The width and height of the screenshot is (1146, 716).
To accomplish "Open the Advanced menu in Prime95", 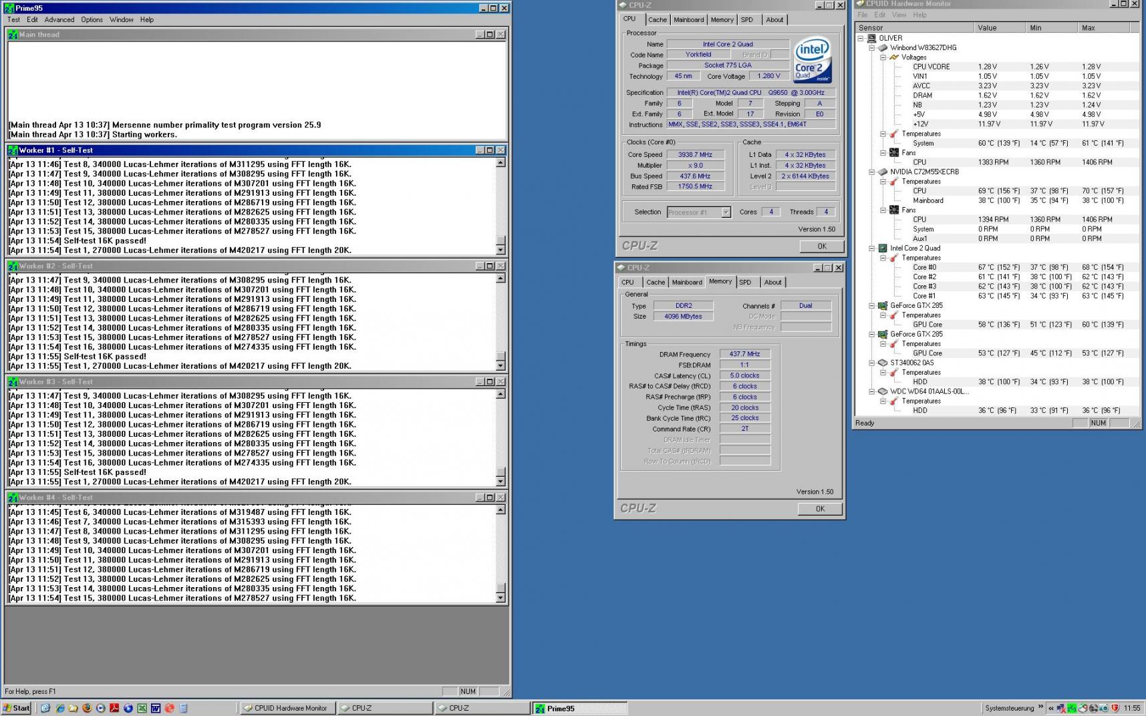I will [x=59, y=19].
